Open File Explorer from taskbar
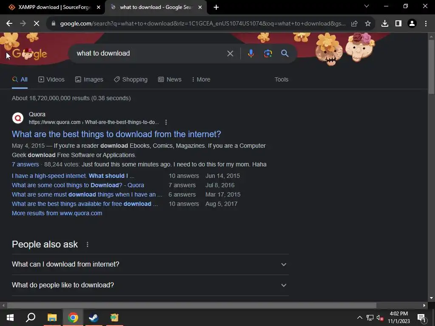 (52, 318)
